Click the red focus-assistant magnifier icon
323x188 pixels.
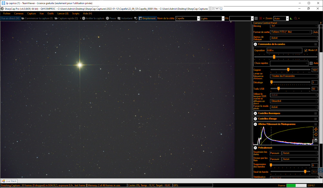[296, 18]
